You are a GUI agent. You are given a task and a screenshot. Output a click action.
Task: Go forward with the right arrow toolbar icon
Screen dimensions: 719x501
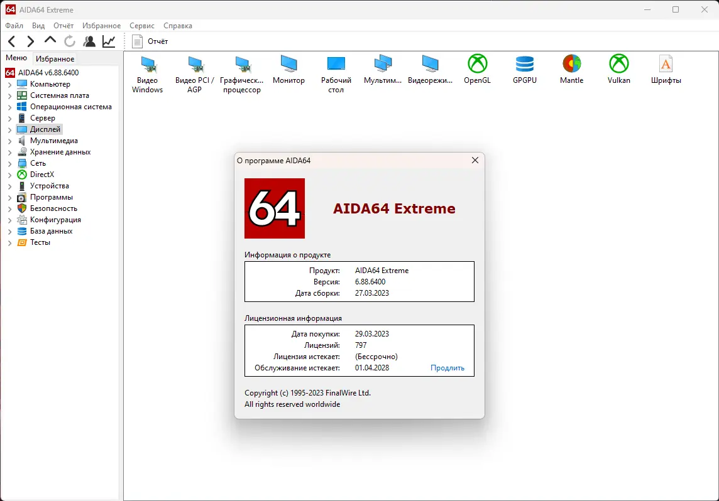tap(30, 41)
